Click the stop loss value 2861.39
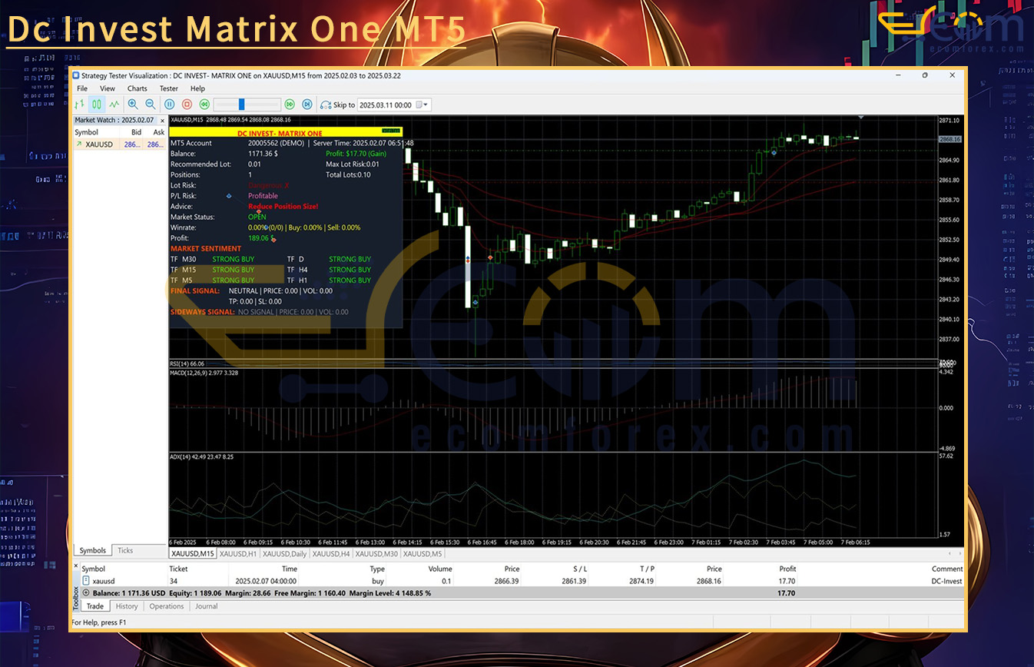Screen dimensions: 1034x667 (x=574, y=581)
